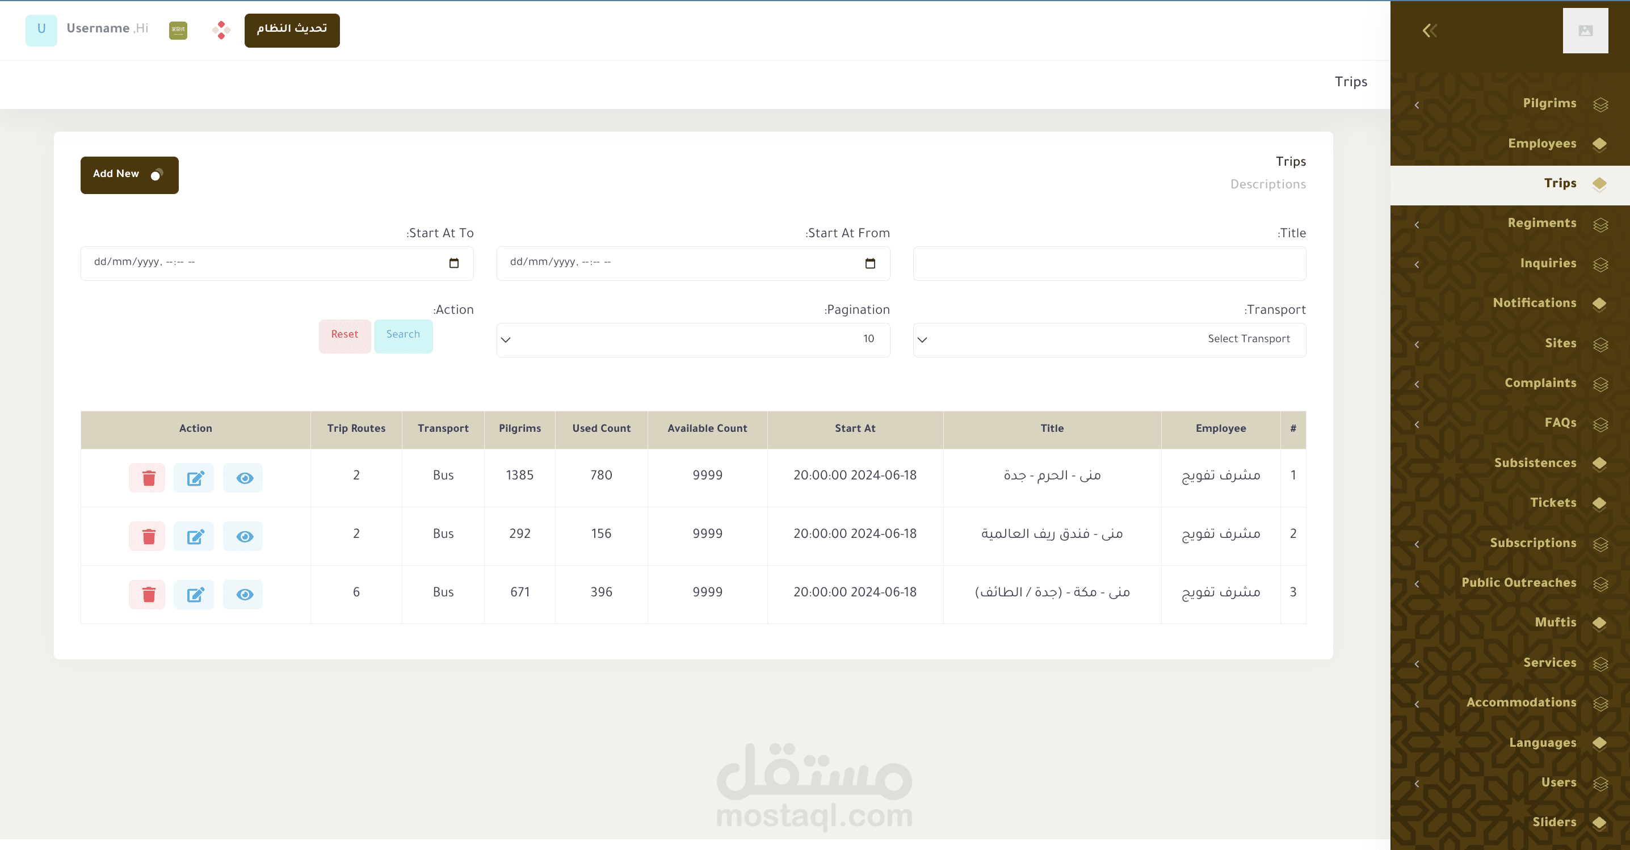This screenshot has height=850, width=1630.
Task: Collapse sidebar with double chevron icon
Action: pyautogui.click(x=1430, y=31)
